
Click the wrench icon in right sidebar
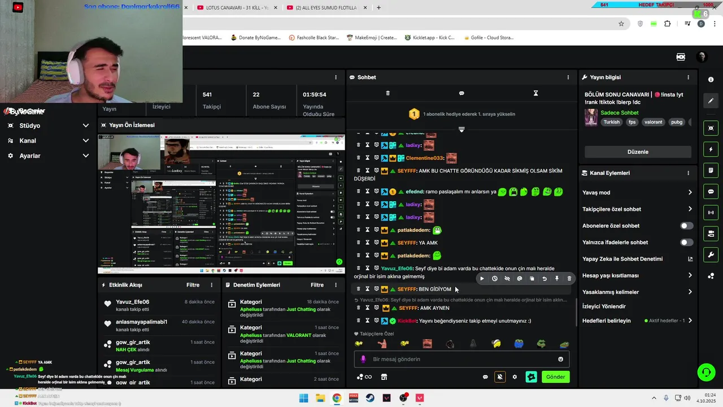coord(711,254)
